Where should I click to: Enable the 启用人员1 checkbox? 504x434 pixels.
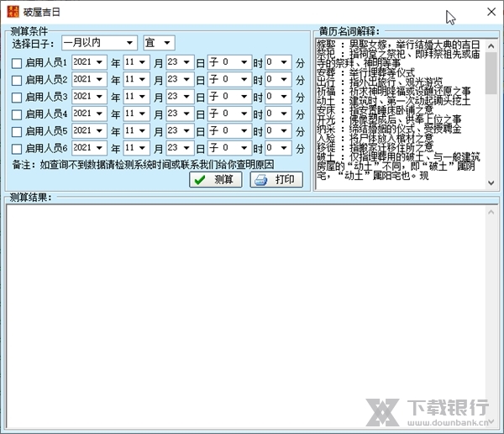(x=17, y=63)
